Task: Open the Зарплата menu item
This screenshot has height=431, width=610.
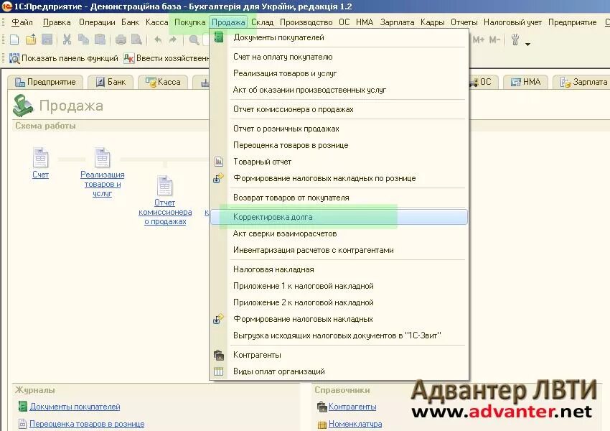Action: (398, 22)
